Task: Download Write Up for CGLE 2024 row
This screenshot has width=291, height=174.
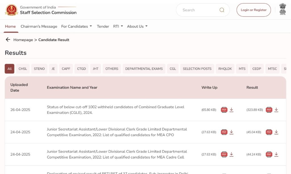Action: point(231,110)
